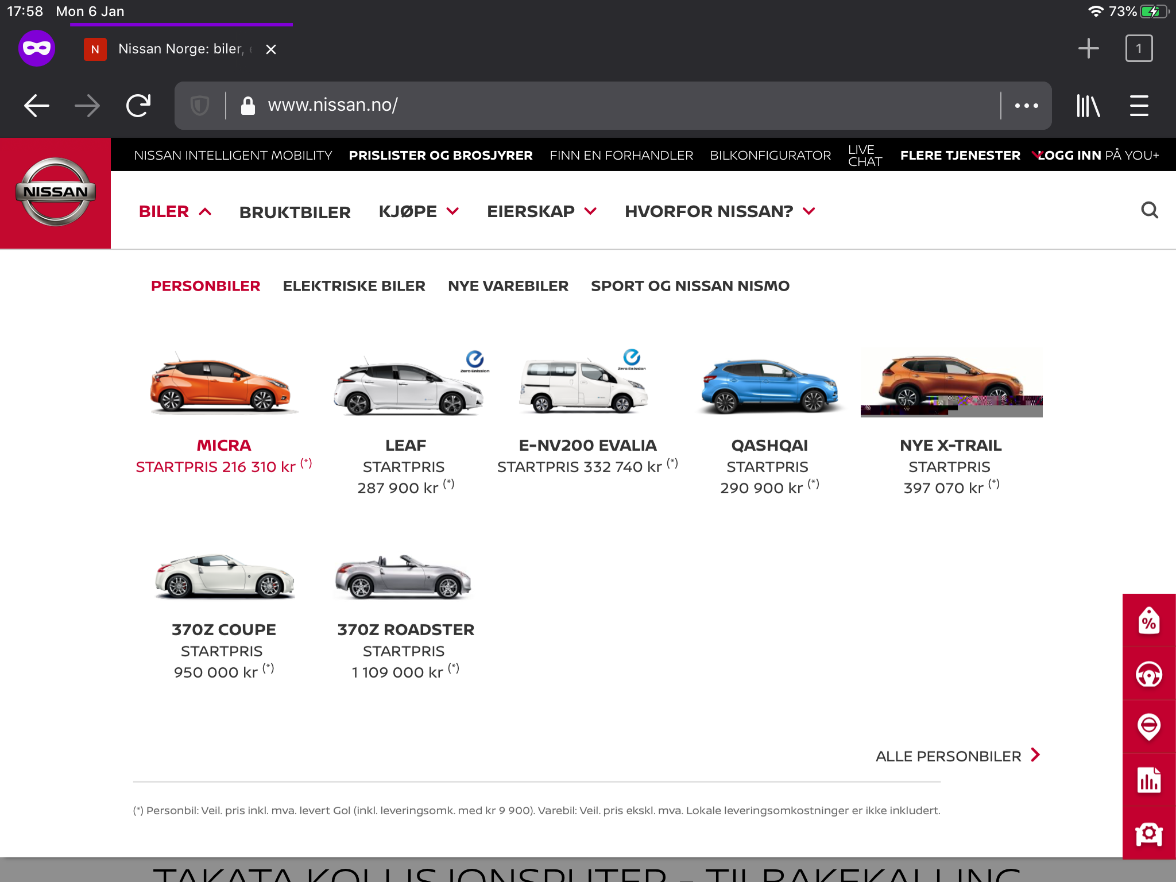Show open tabs counter
The image size is (1176, 882).
click(x=1139, y=48)
